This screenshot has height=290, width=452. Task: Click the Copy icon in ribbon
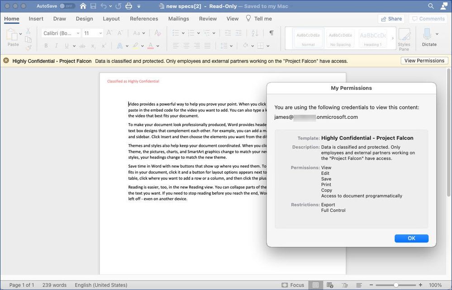[x=28, y=39]
